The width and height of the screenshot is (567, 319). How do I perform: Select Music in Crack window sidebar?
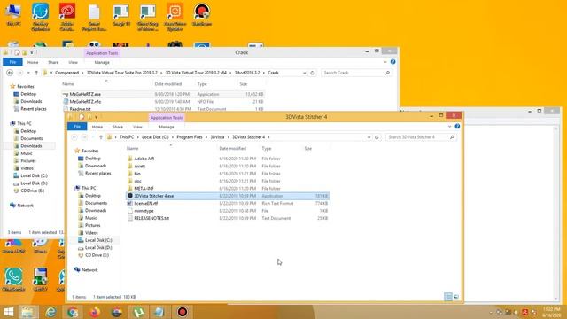coord(26,153)
